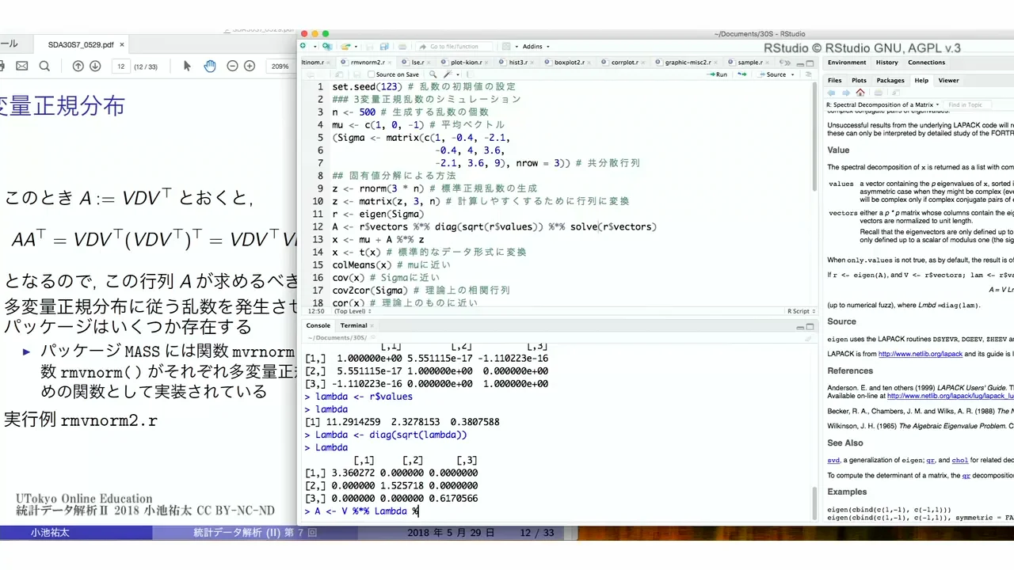Image resolution: width=1014 pixels, height=570 pixels.
Task: Click the new file icon in RStudio toolbar
Action: [x=303, y=46]
